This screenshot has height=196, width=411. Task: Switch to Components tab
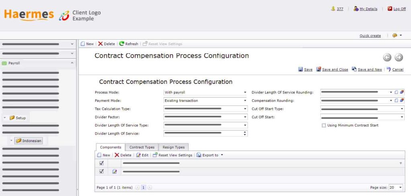tap(111, 148)
